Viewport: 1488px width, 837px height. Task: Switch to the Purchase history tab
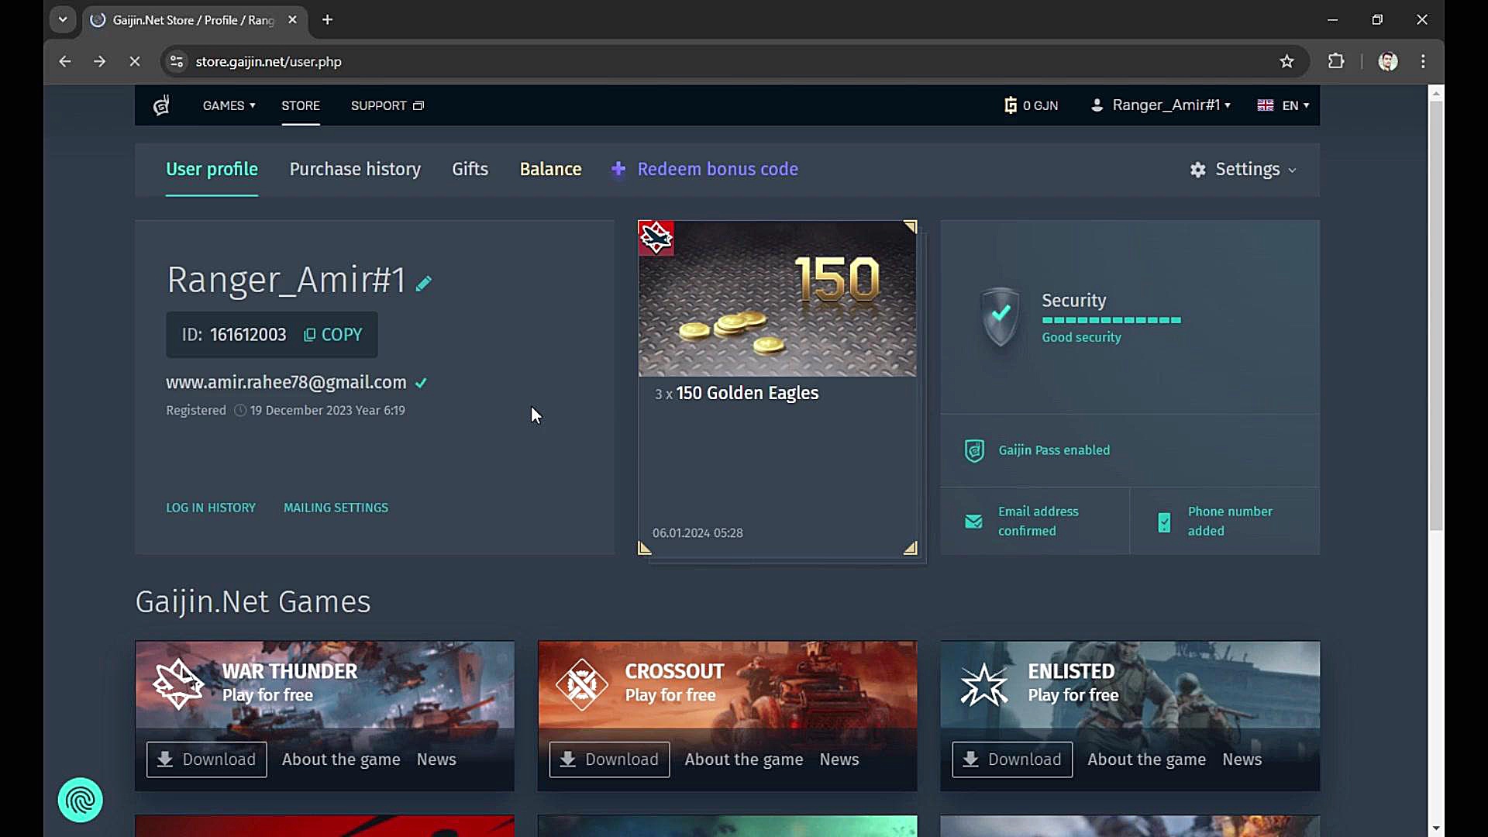click(355, 169)
